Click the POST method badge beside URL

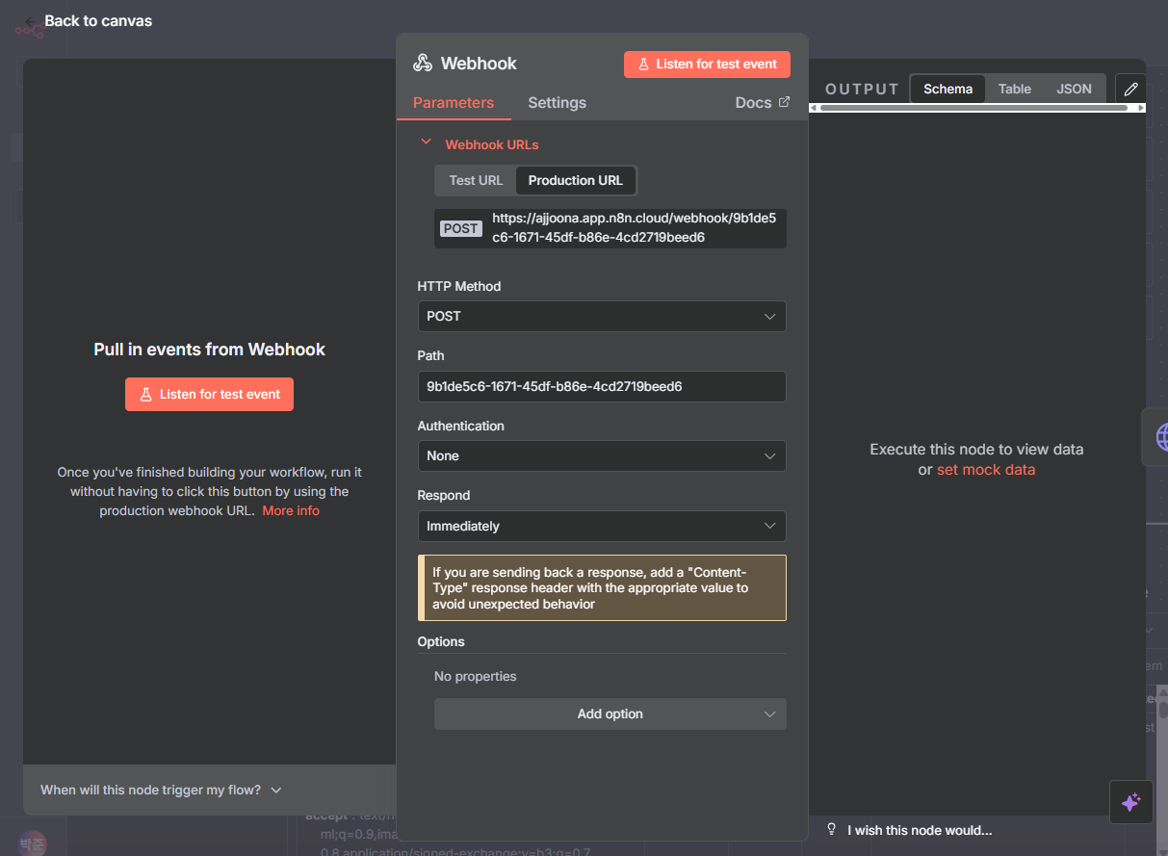460,228
